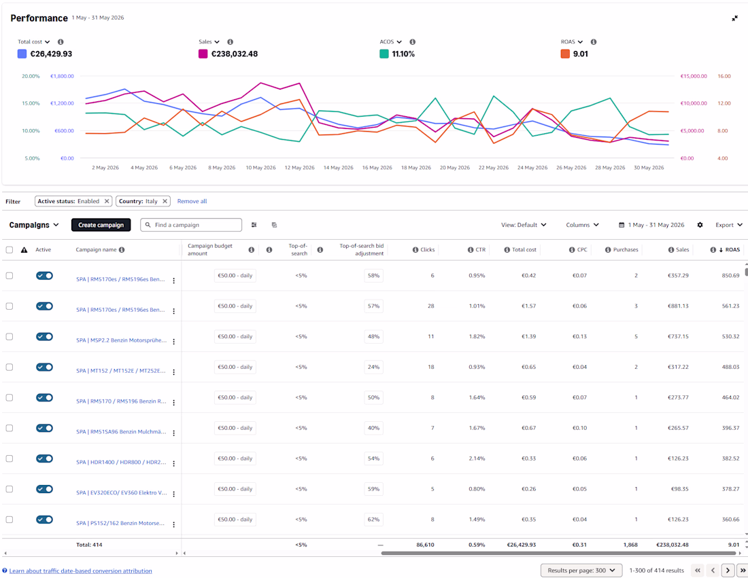Open the Export menu
Screen dimensions: 748x578
pos(729,225)
